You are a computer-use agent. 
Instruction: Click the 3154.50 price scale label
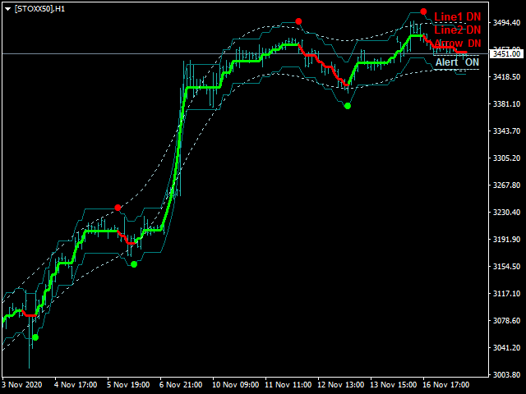pos(506,267)
